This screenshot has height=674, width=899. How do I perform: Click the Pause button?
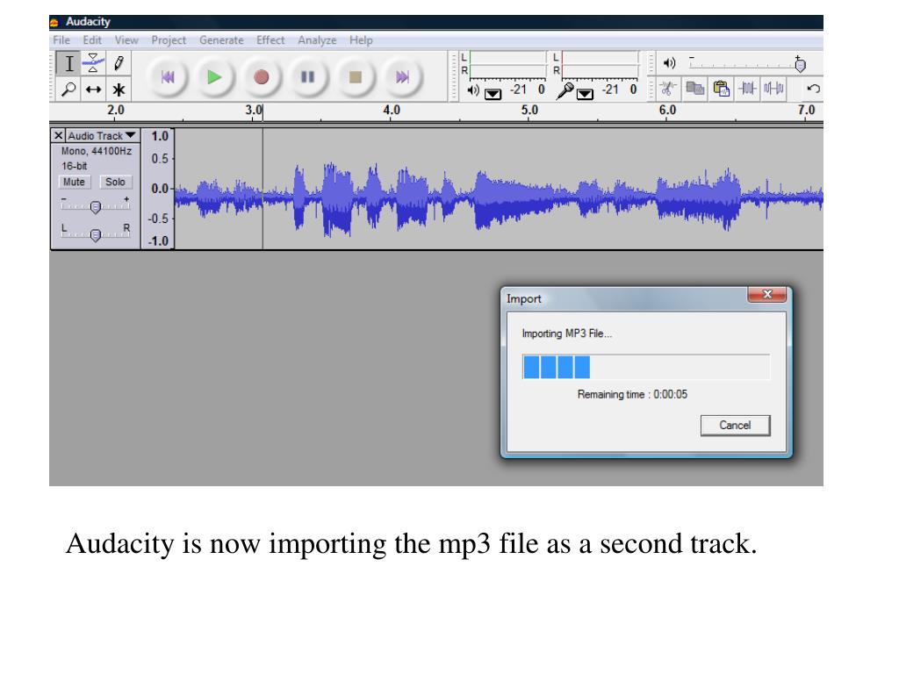(x=308, y=77)
